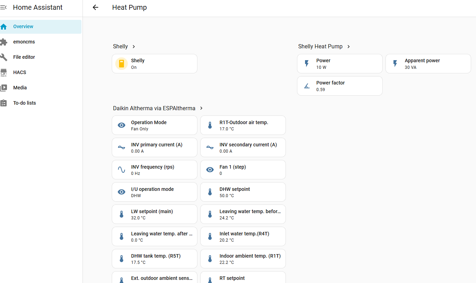This screenshot has width=476, height=283.
Task: Click the emoncms puzzle icon
Action: click(3, 42)
